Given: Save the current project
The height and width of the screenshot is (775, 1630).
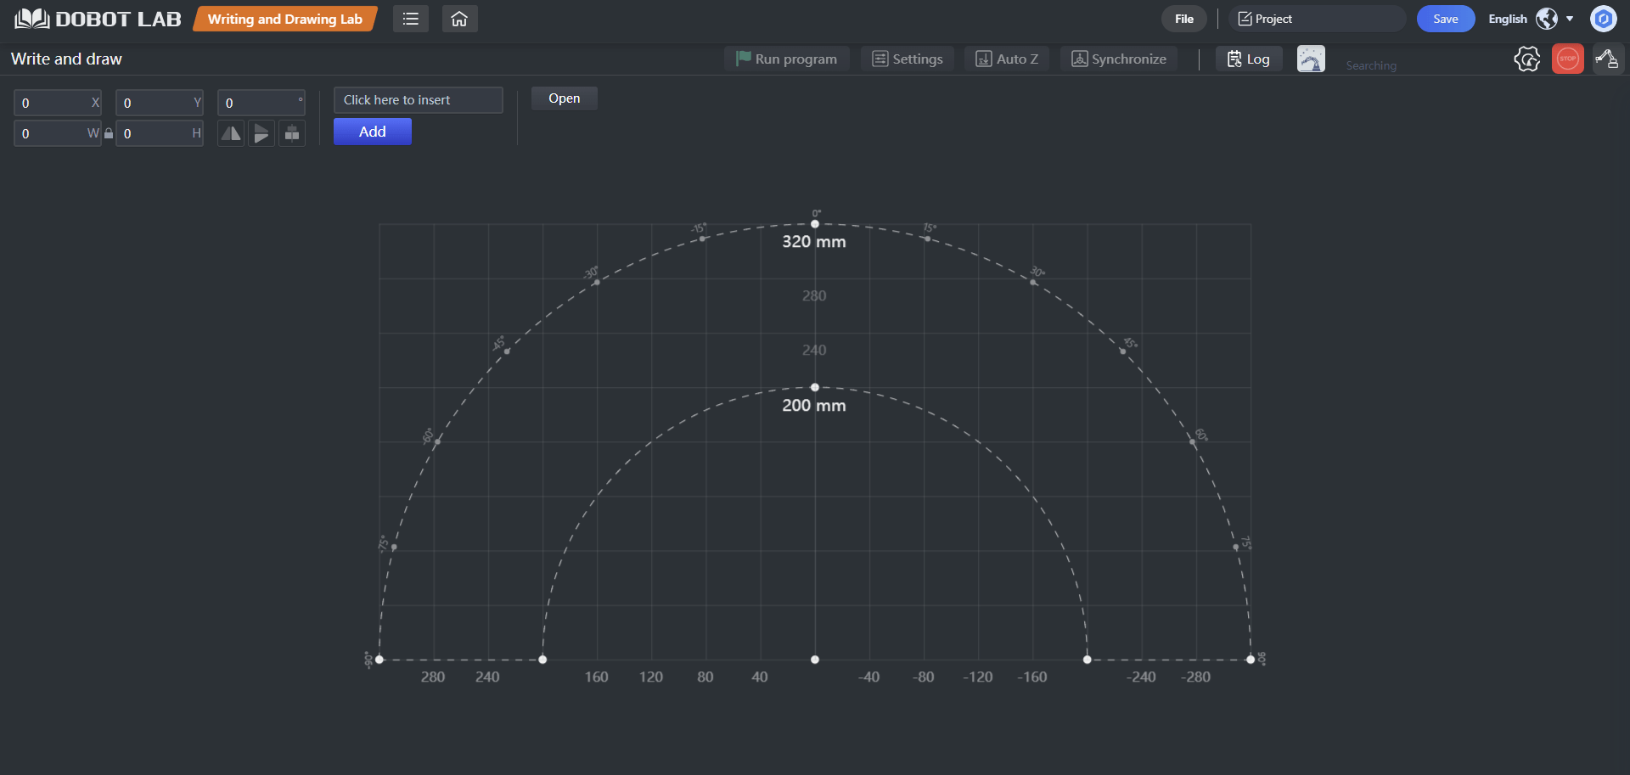Looking at the screenshot, I should tap(1445, 19).
